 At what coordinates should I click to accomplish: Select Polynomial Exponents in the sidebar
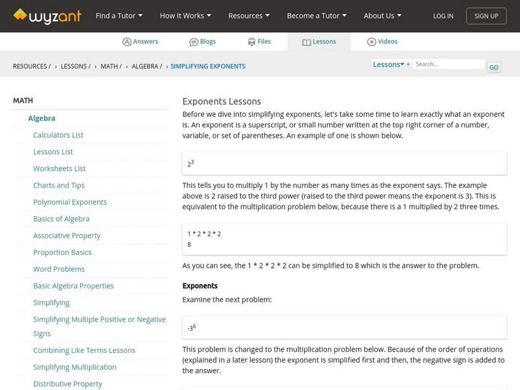pyautogui.click(x=70, y=202)
